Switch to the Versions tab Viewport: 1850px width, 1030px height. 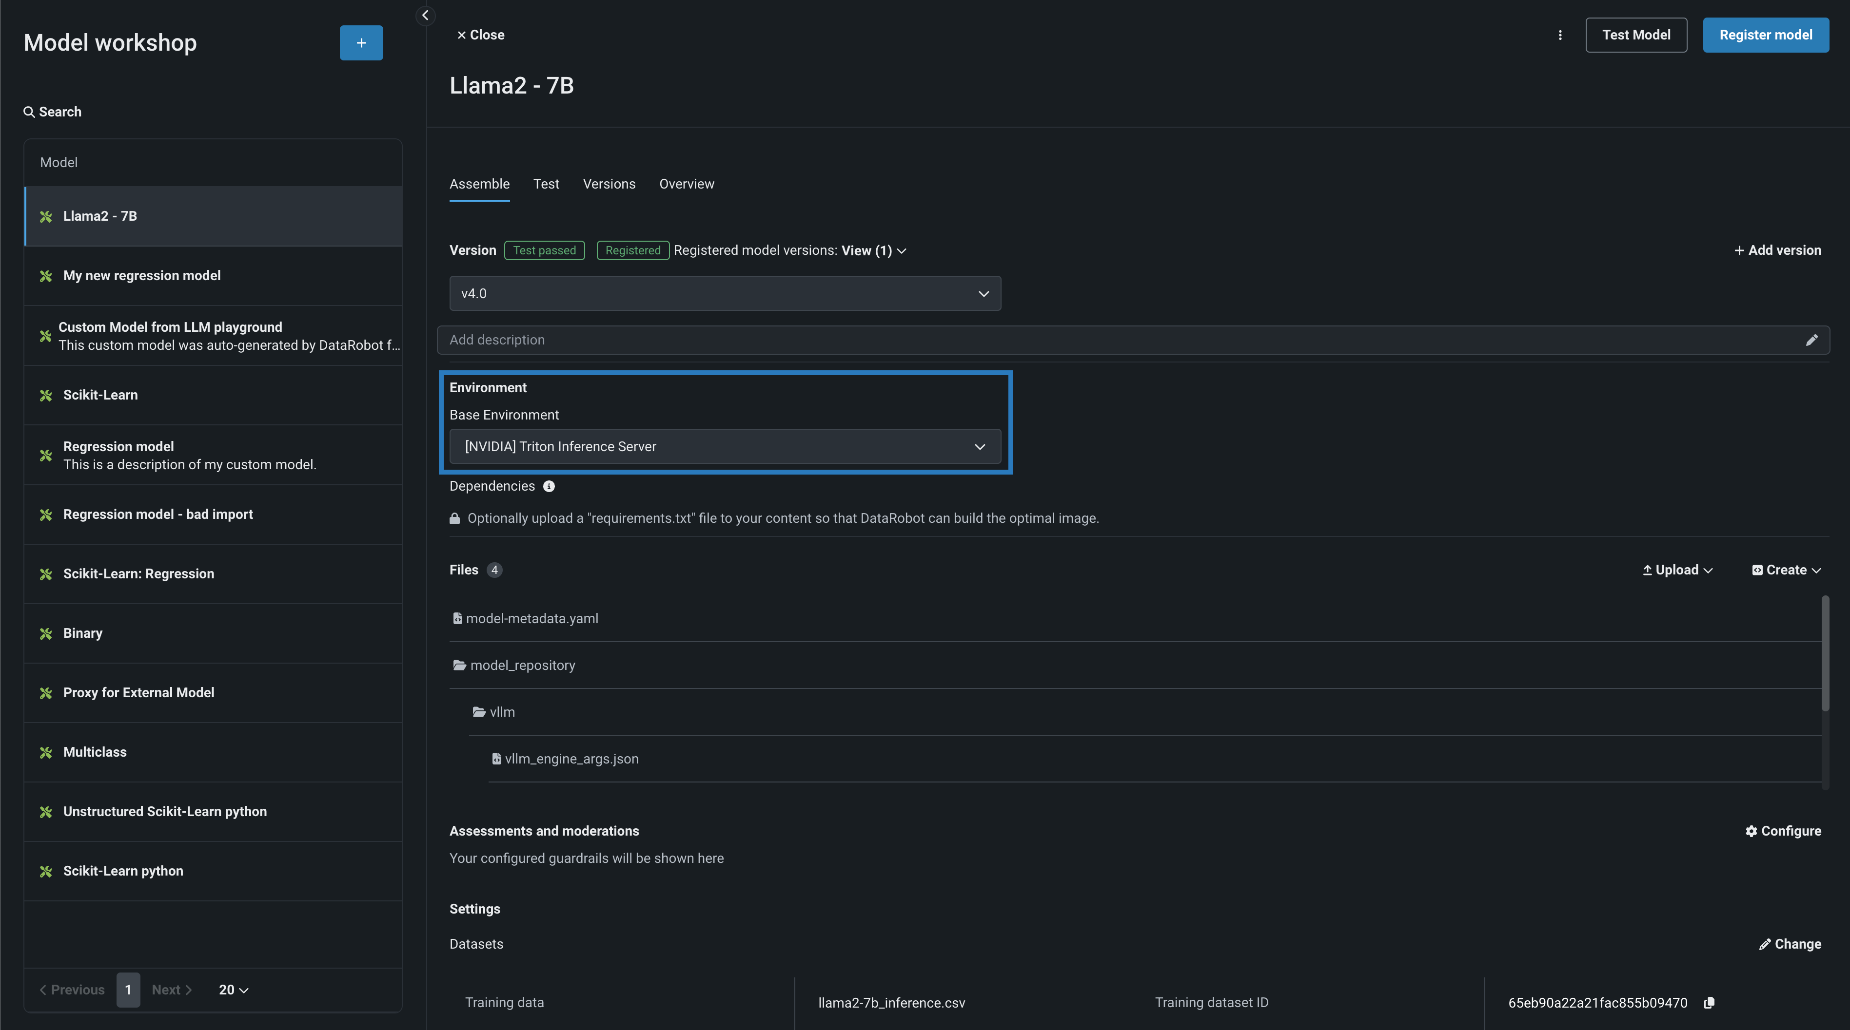608,185
